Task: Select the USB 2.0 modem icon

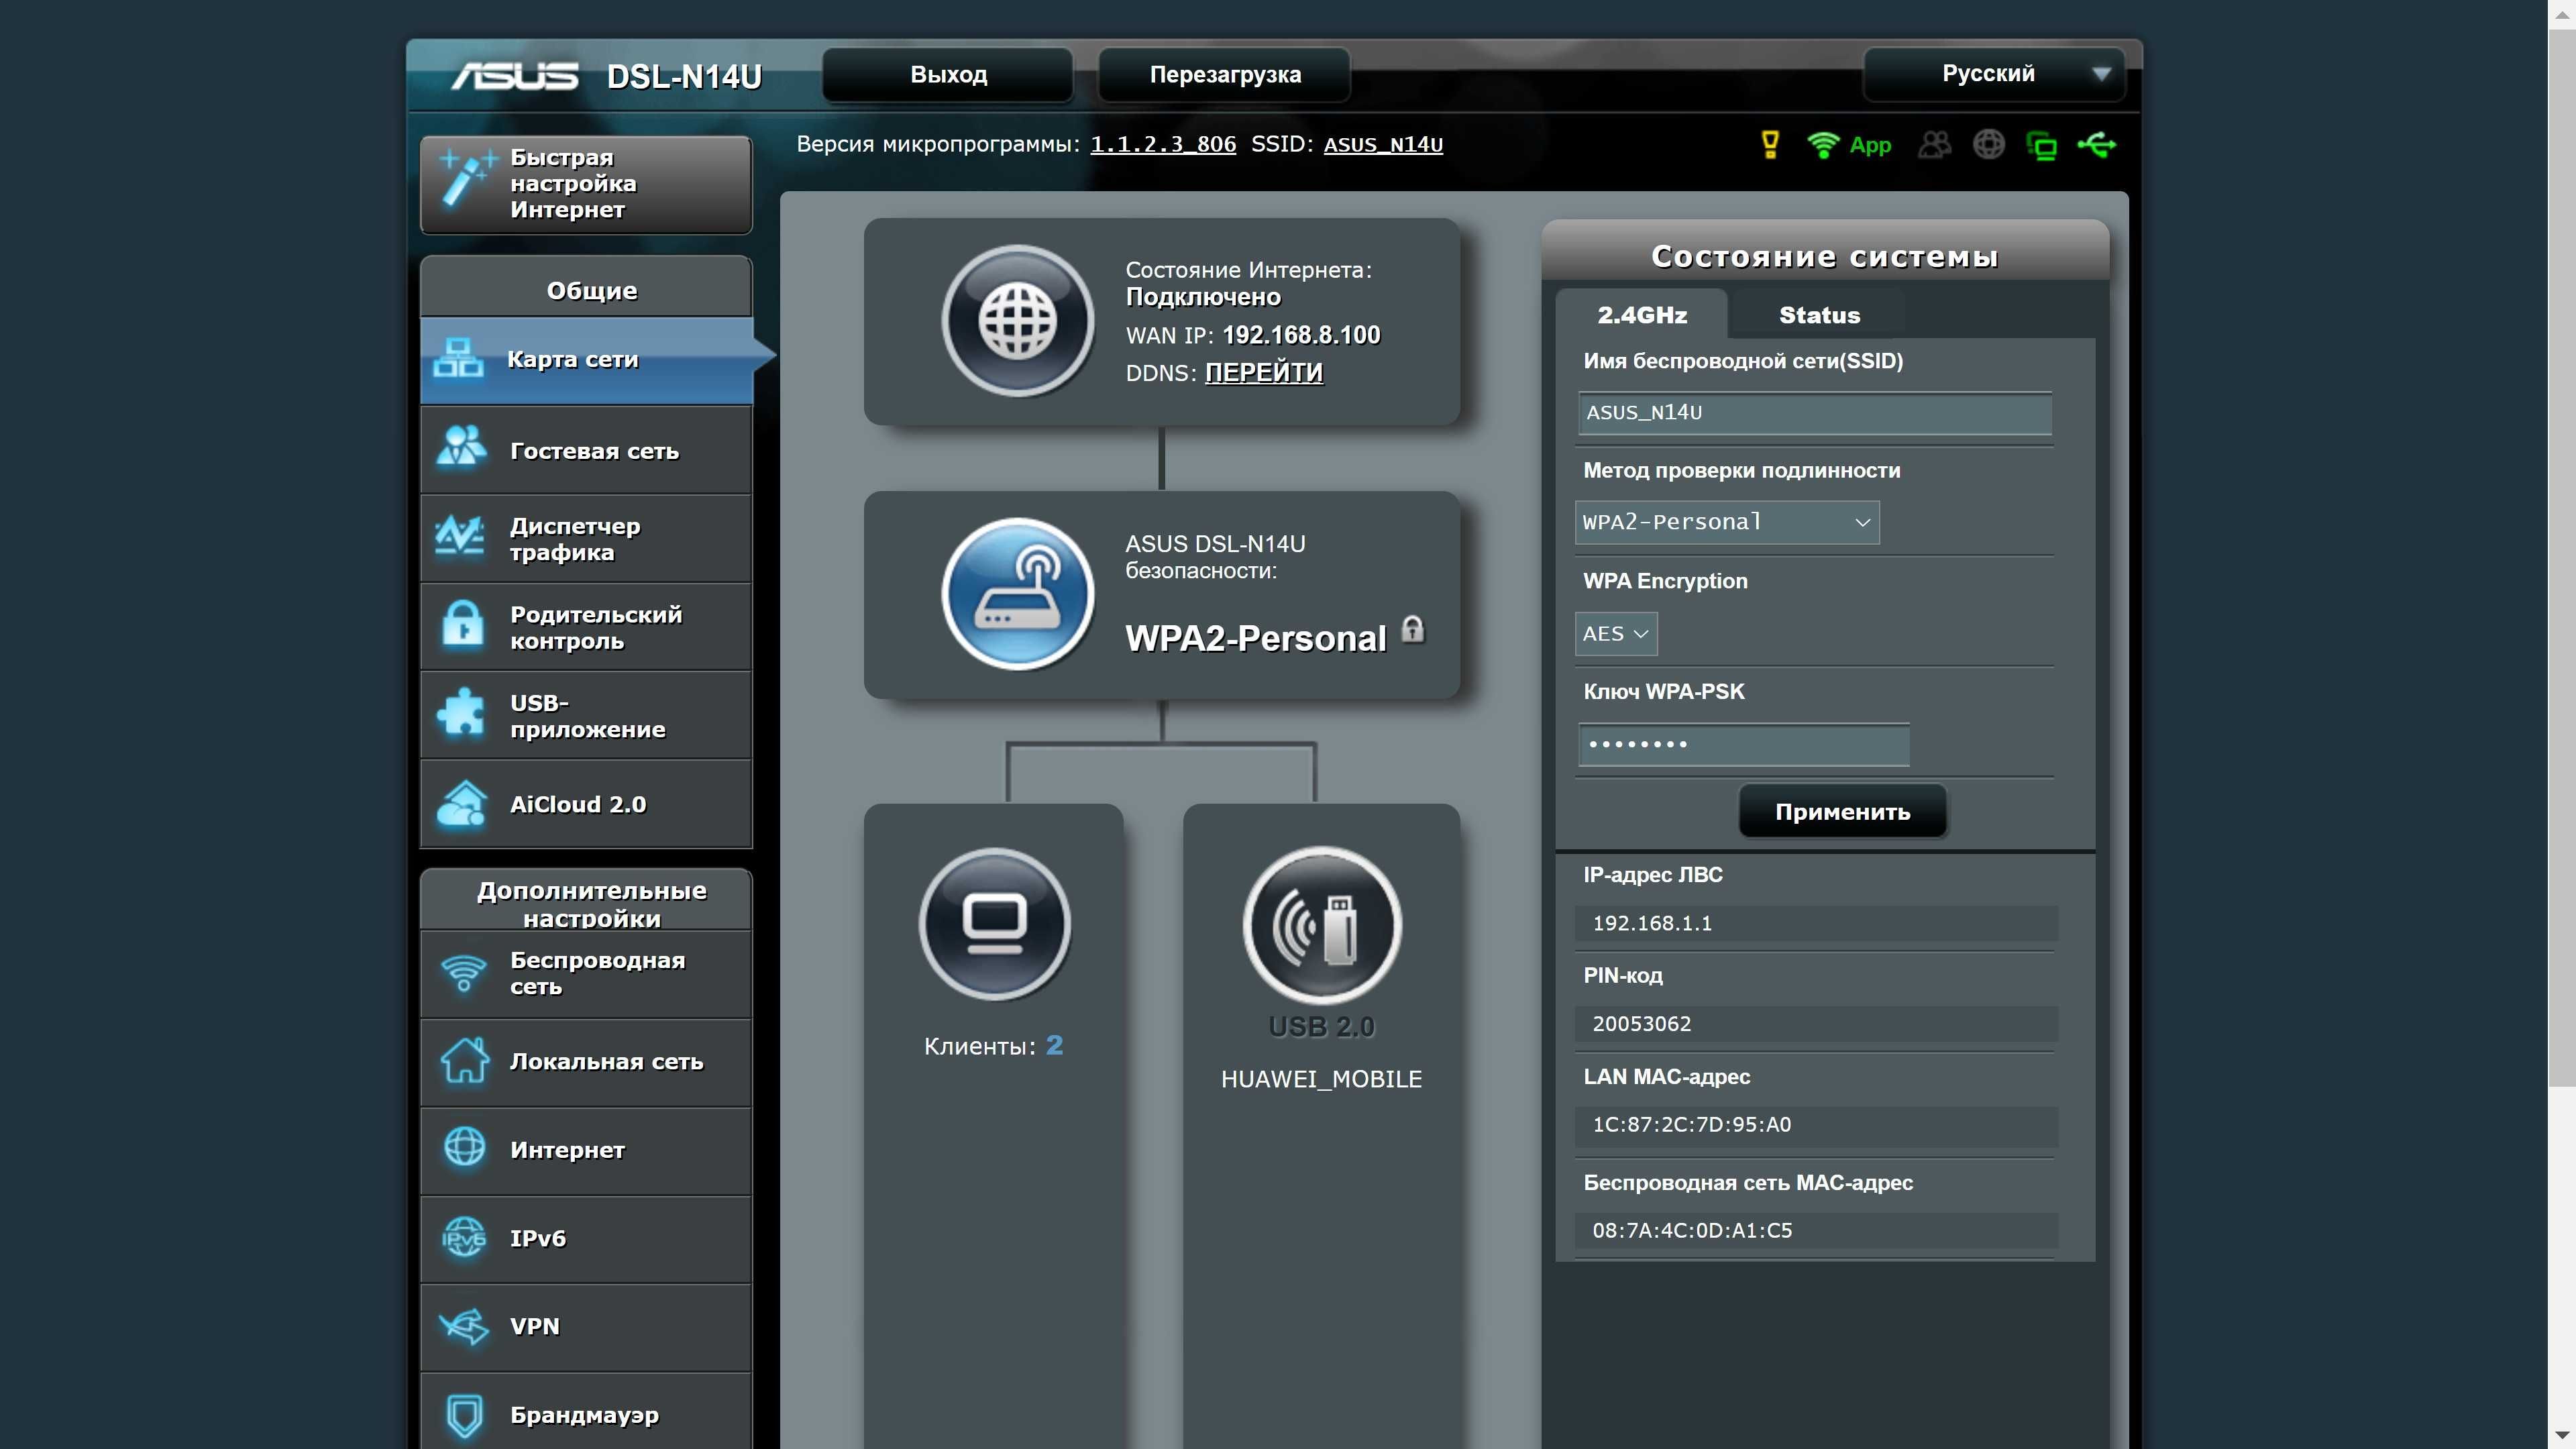Action: (1321, 925)
